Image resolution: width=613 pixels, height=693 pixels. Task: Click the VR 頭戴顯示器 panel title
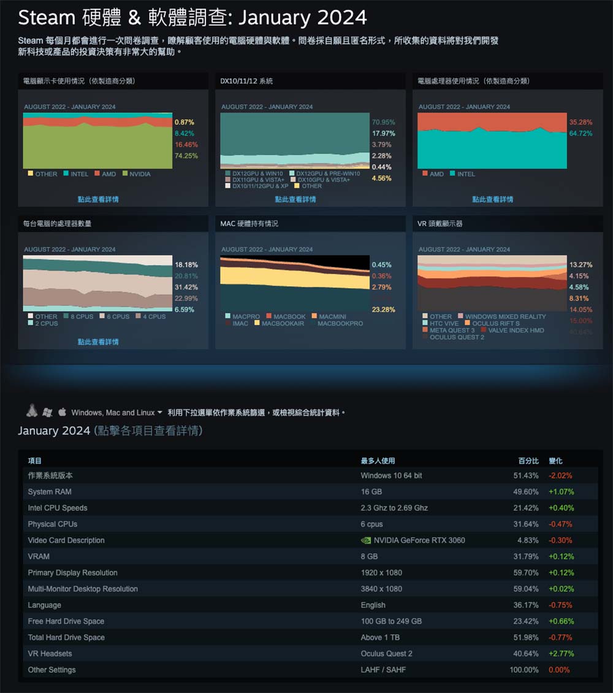pos(440,224)
